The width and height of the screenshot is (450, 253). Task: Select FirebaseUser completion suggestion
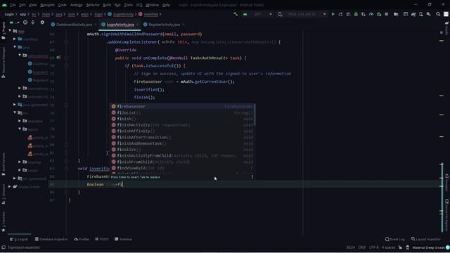182,106
